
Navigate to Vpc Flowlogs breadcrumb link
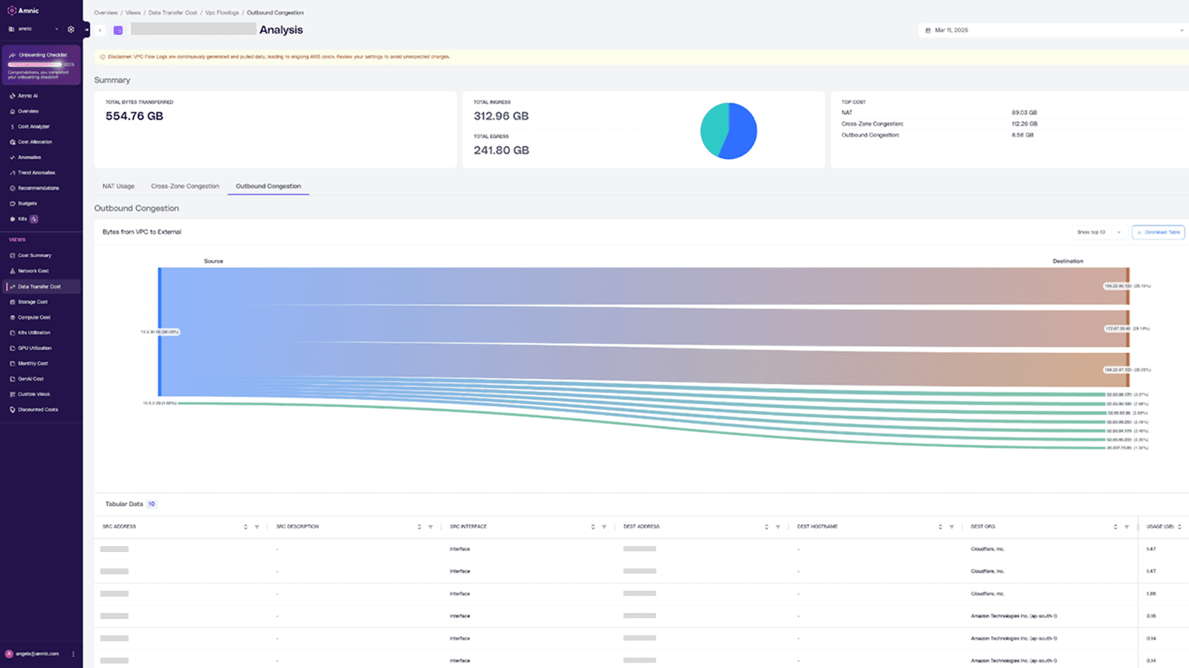coord(222,13)
